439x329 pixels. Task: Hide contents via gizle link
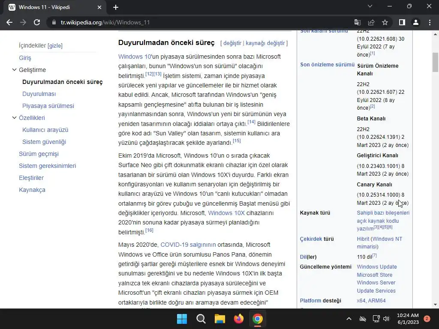[x=55, y=45]
